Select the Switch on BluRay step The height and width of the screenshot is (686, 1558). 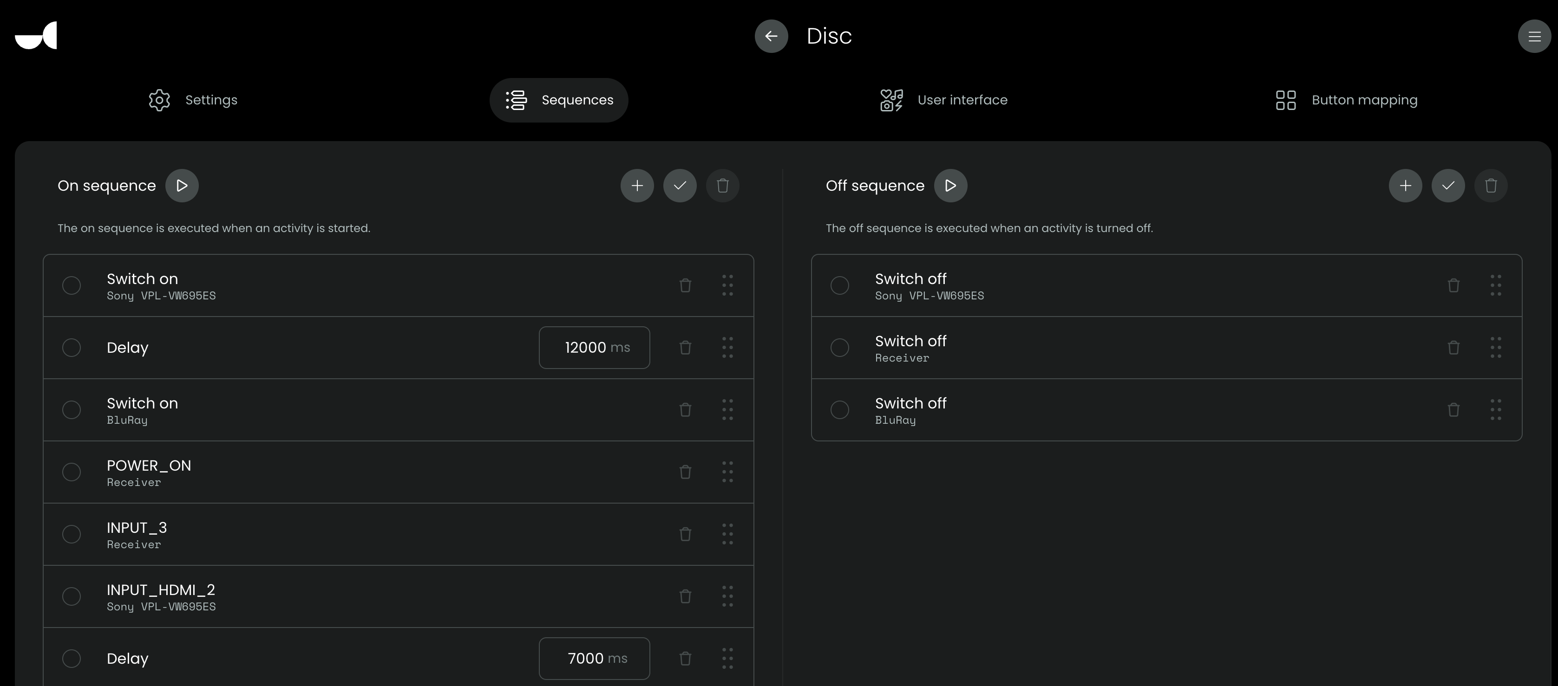(x=72, y=410)
